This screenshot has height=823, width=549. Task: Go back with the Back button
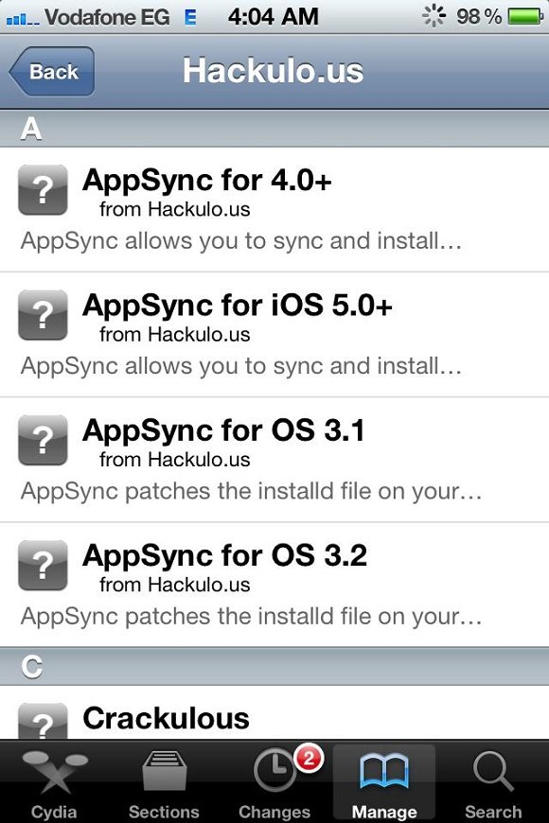pos(52,71)
